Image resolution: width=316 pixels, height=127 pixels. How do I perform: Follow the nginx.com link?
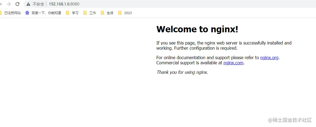(x=233, y=63)
